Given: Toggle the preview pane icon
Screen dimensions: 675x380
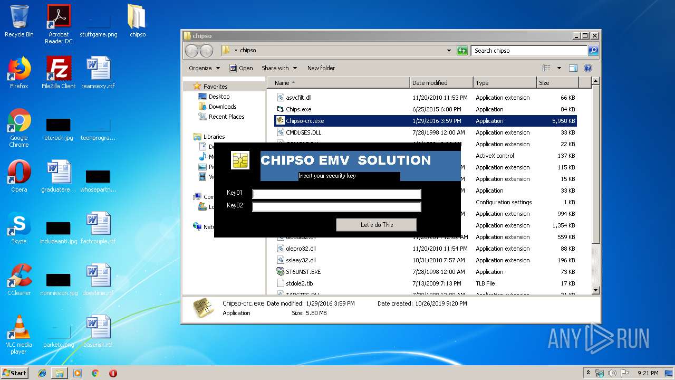Looking at the screenshot, I should (x=573, y=68).
